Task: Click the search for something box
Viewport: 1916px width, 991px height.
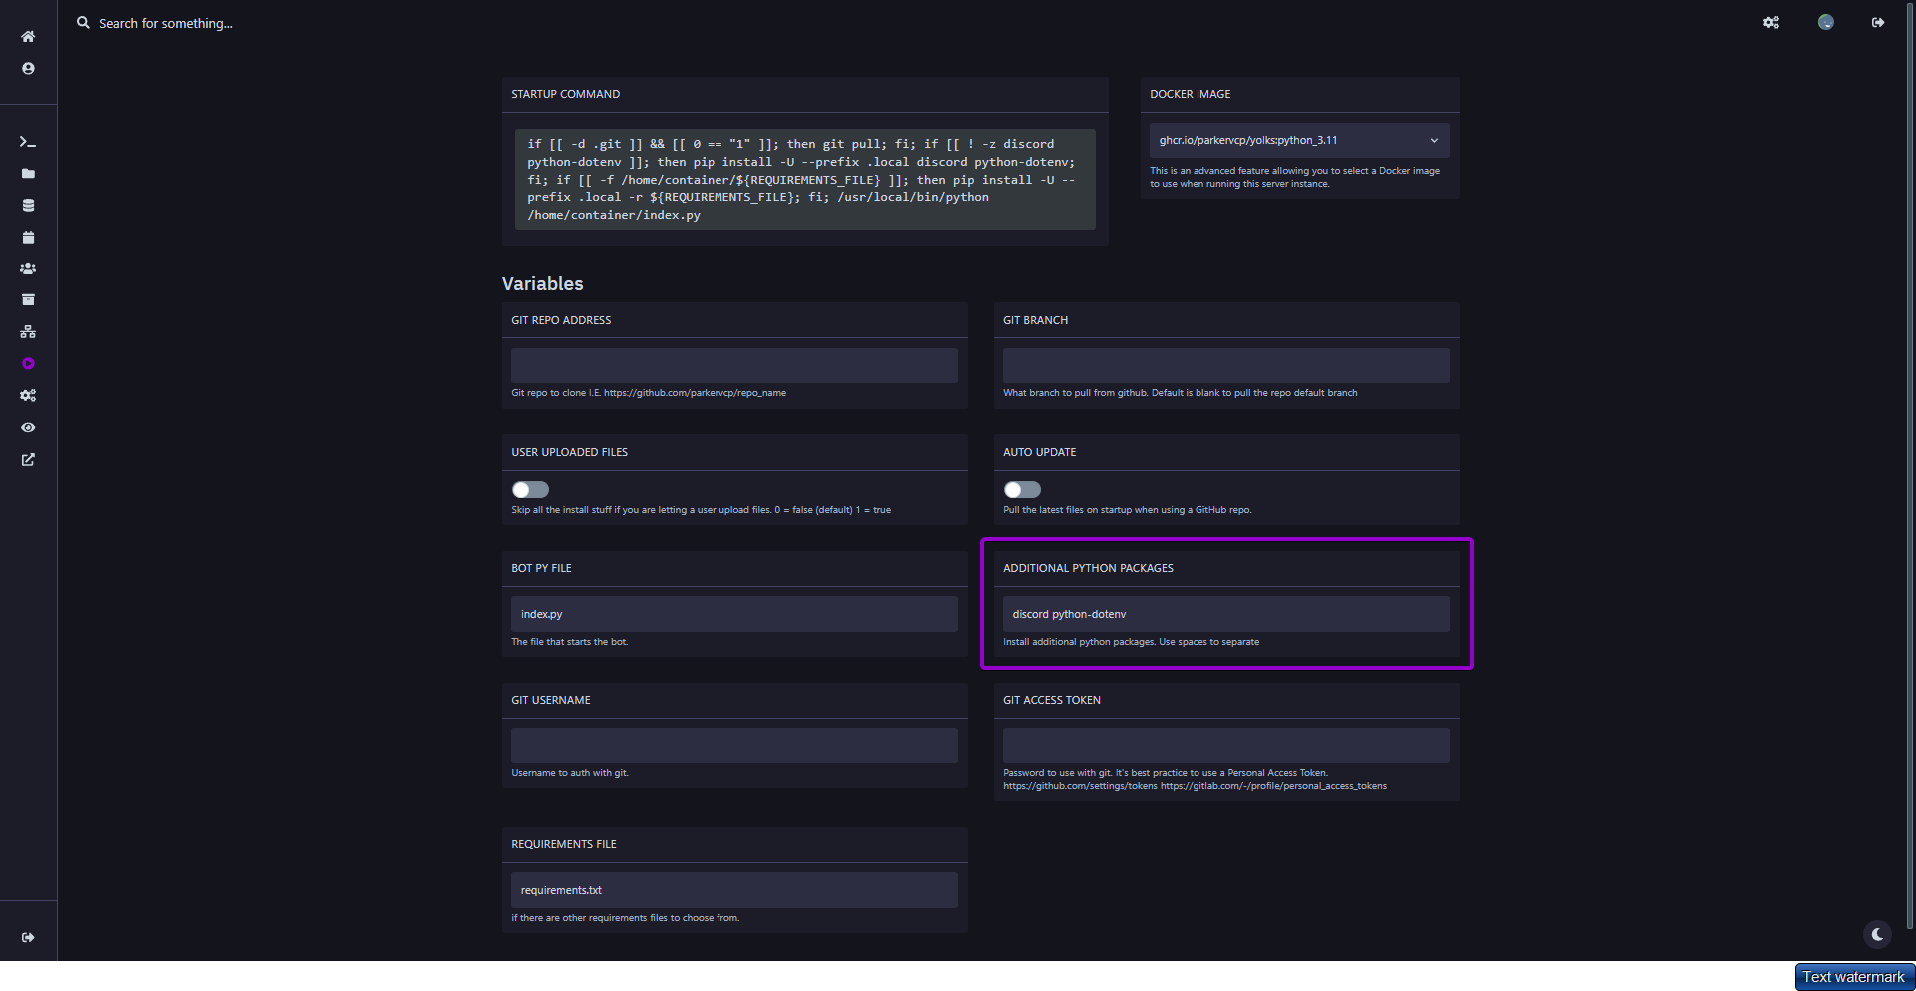Action: (x=166, y=23)
